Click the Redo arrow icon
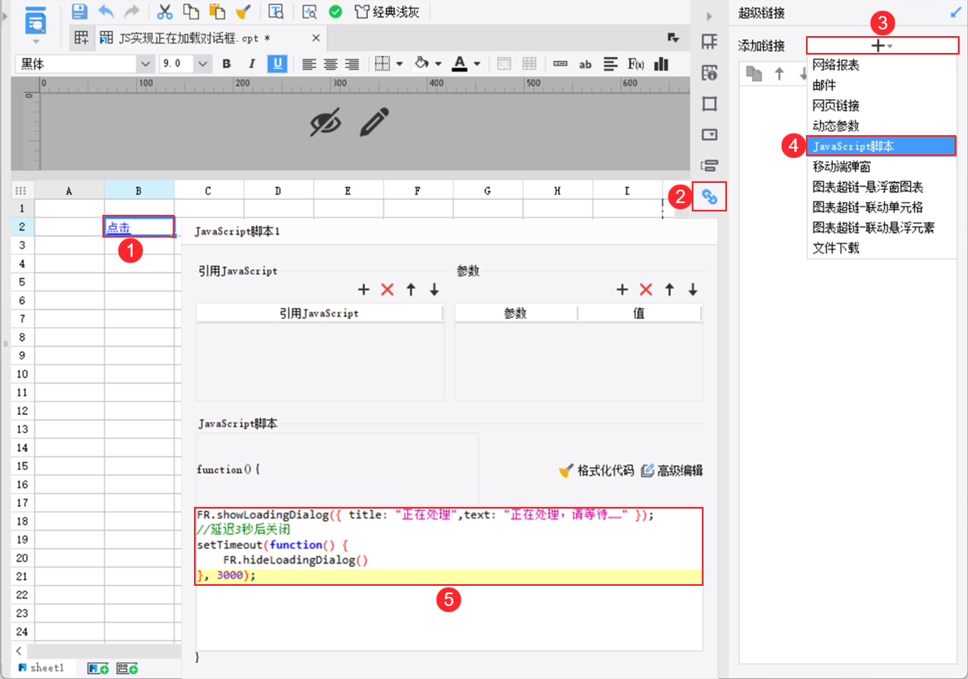The height and width of the screenshot is (679, 968). coord(132,11)
